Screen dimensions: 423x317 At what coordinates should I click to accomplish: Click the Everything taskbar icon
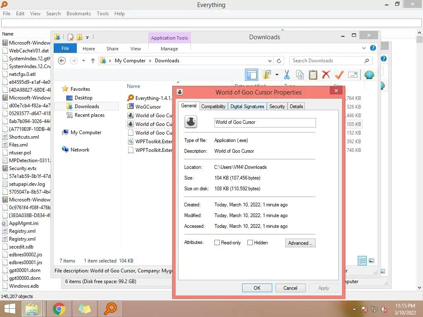pos(110,309)
